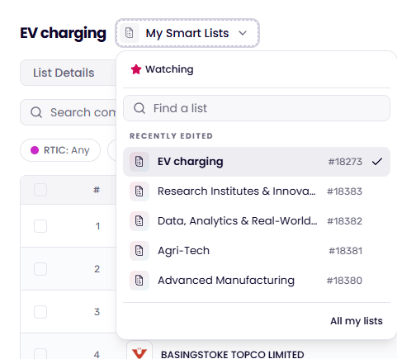Focus the Find a list input
The height and width of the screenshot is (359, 397).
tap(257, 108)
